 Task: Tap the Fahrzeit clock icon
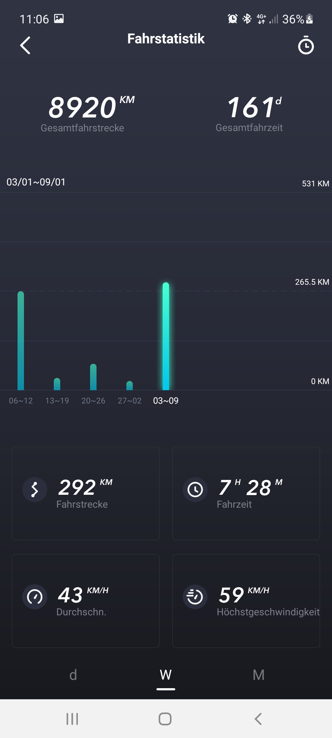coord(195,490)
